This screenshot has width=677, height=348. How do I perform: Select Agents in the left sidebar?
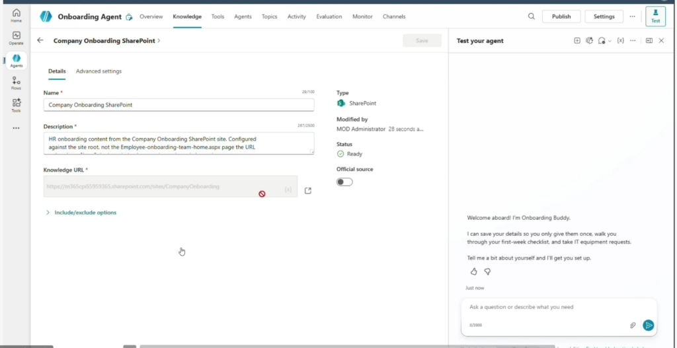pos(17,61)
